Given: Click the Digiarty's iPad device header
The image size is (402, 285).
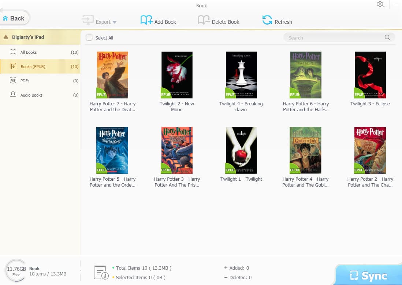Looking at the screenshot, I should click(40, 37).
